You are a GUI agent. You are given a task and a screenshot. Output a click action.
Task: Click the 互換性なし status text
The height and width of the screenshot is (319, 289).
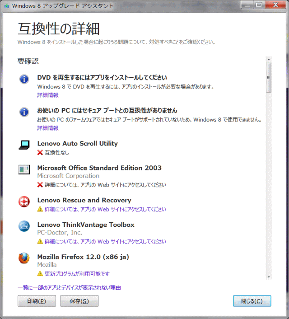[x=57, y=153]
